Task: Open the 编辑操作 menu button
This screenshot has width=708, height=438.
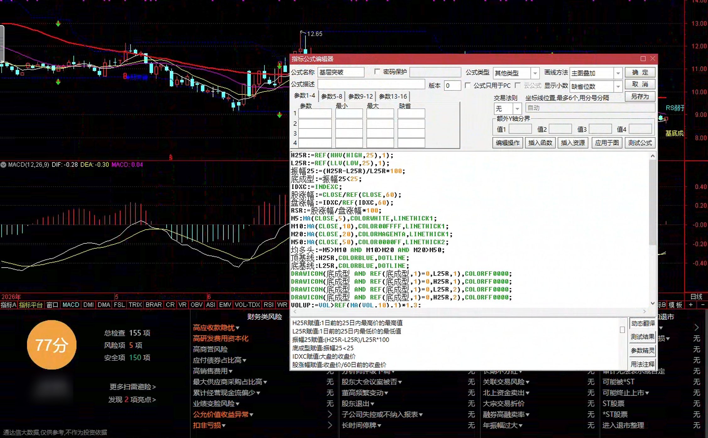Action: pos(508,143)
